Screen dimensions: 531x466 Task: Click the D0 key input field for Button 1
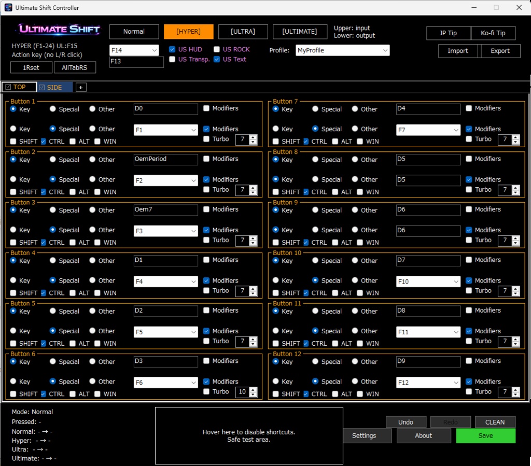pos(165,109)
